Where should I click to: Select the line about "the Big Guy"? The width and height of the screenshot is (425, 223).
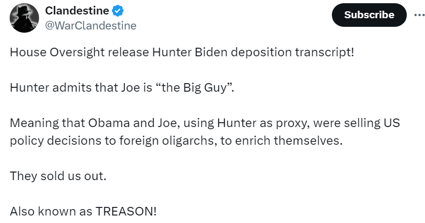pyautogui.click(x=122, y=88)
